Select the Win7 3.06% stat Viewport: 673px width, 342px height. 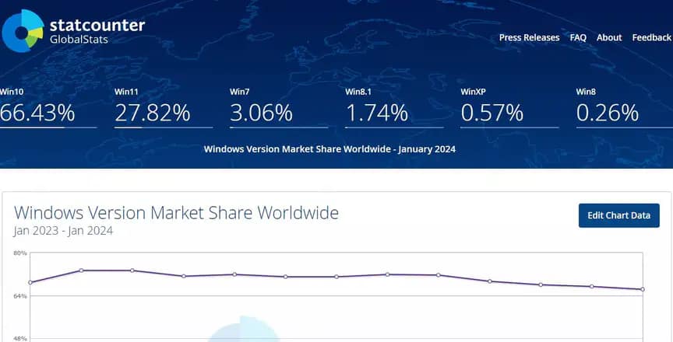[262, 113]
